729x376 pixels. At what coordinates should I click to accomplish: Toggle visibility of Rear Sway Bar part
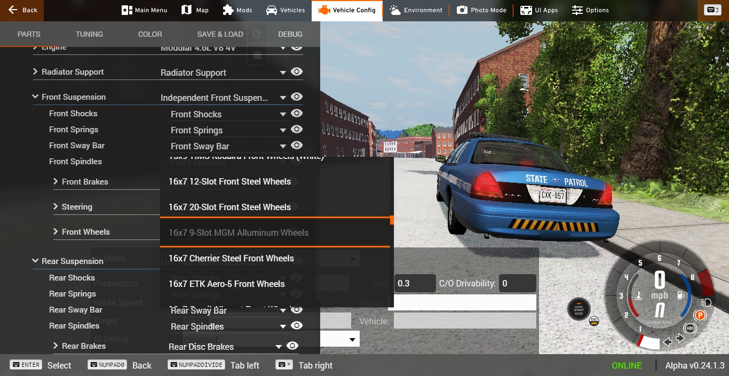click(x=297, y=309)
